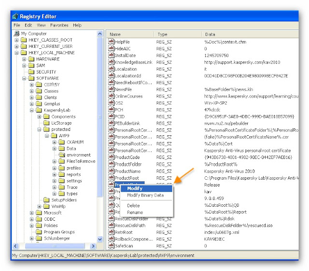Choose Delete from the context menu
Image resolution: width=309 pixels, height=271 pixels.
tap(146, 205)
